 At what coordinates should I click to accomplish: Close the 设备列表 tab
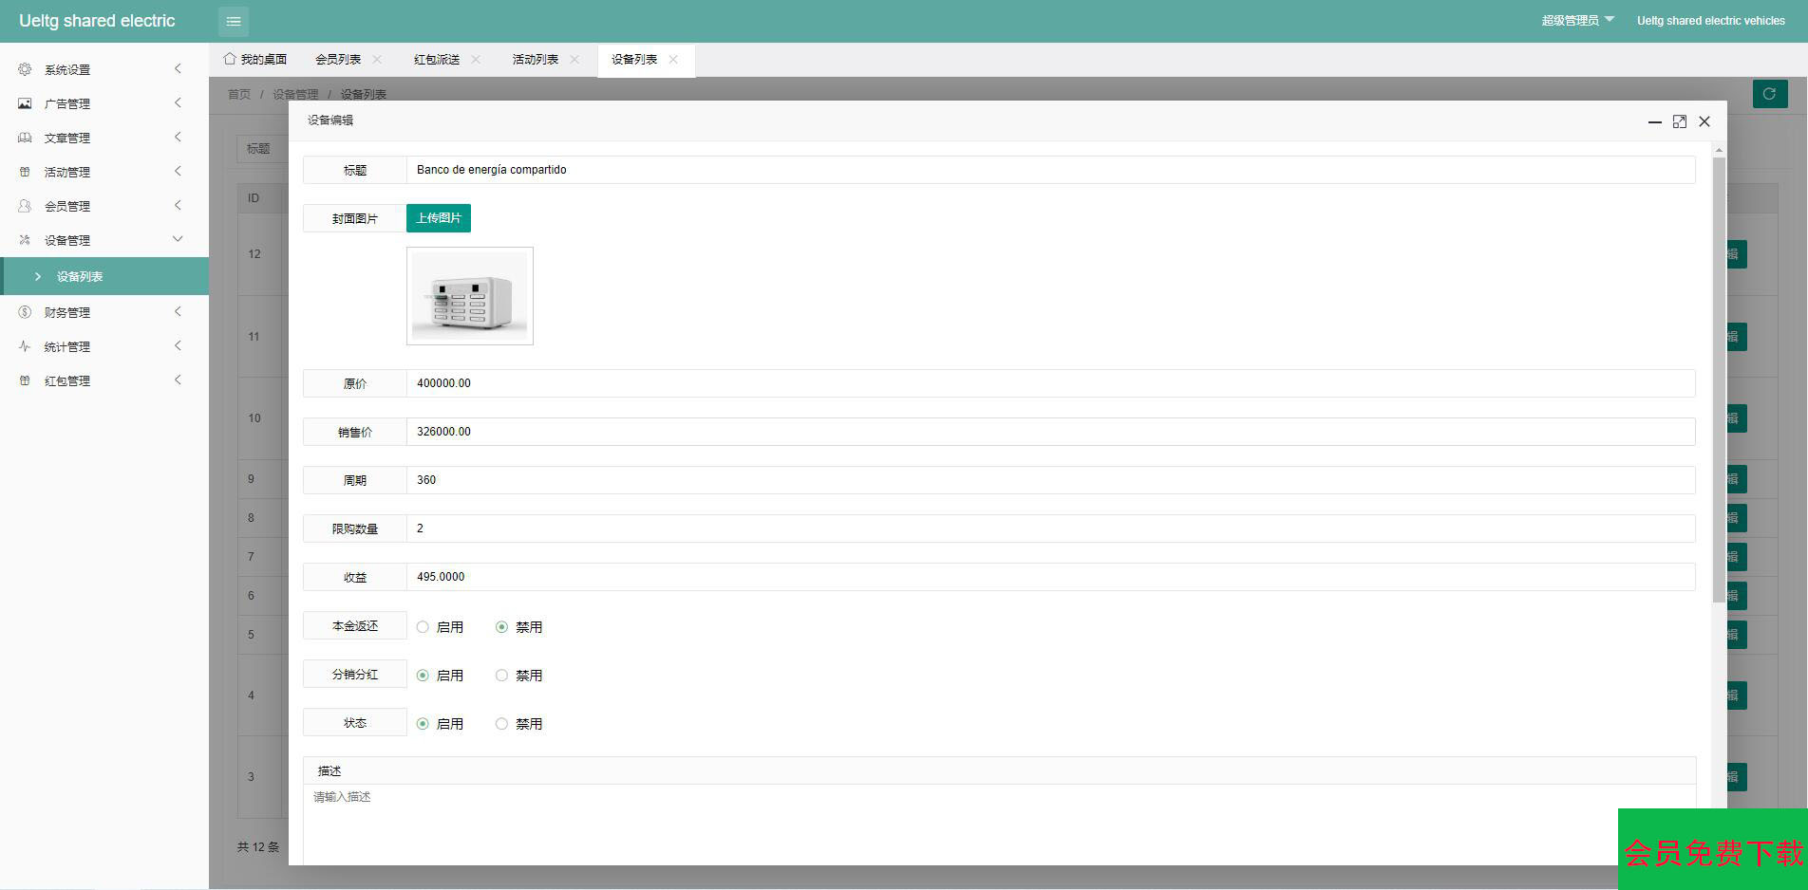pos(673,59)
